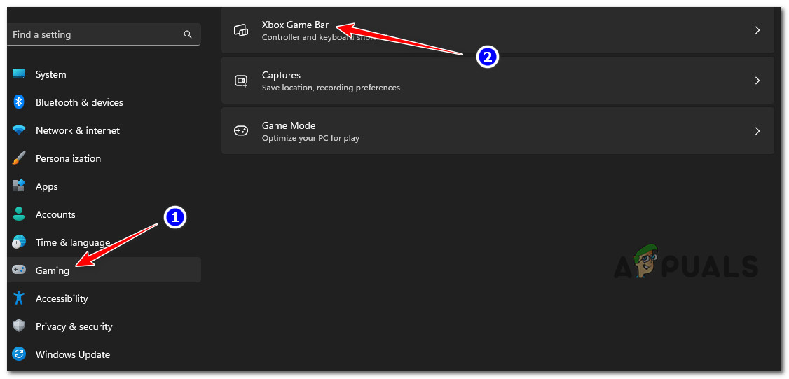Open the Privacy & security section
Viewport: 789px width, 379px height.
74,326
